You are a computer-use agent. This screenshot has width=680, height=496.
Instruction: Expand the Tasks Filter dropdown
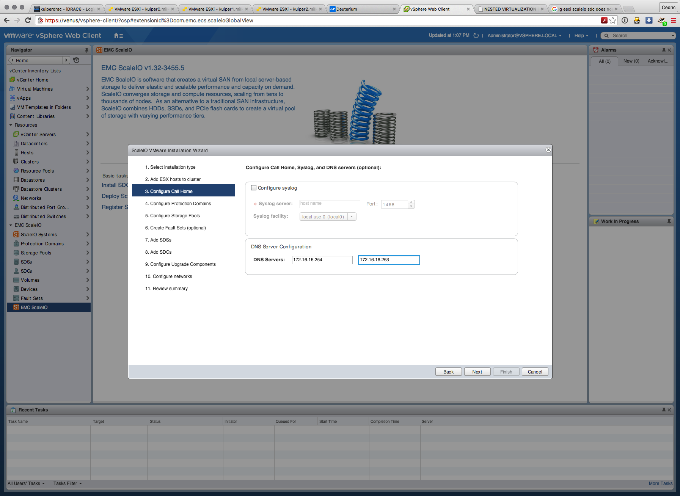[68, 483]
